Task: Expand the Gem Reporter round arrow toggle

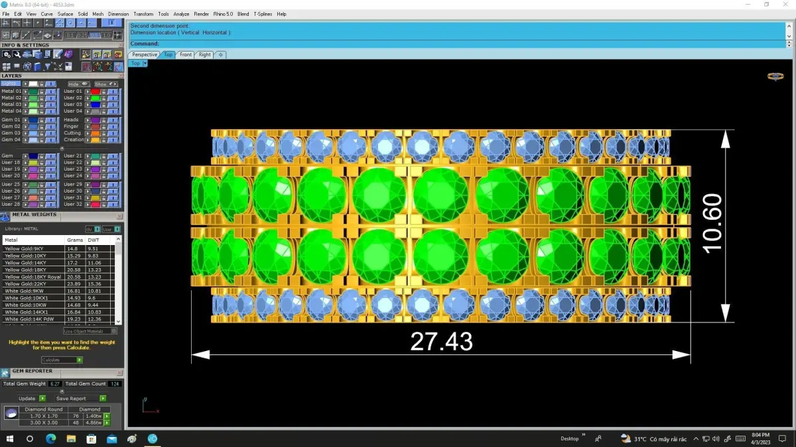Action: pos(62,391)
